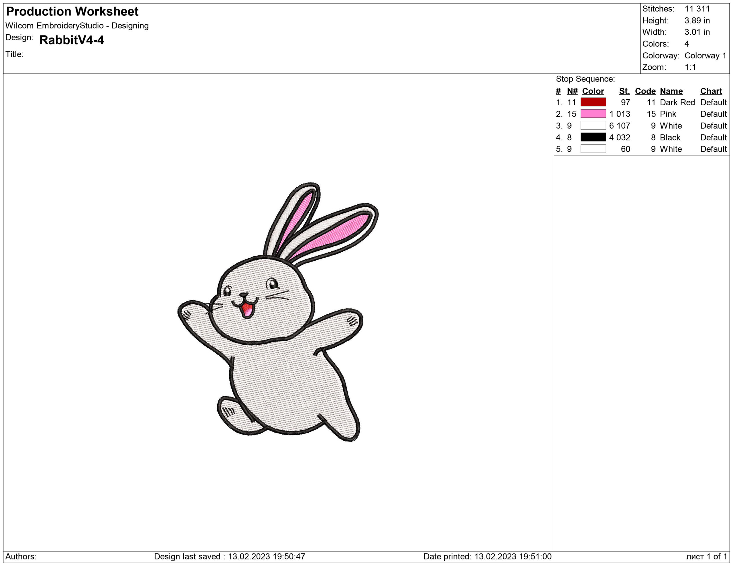Click the Pink color swatch

(593, 114)
